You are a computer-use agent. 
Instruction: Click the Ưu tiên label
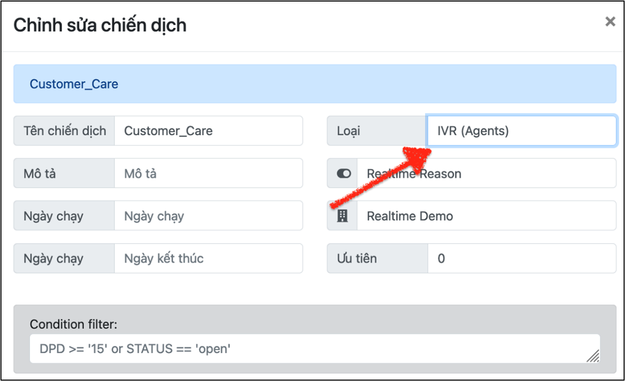pos(356,259)
